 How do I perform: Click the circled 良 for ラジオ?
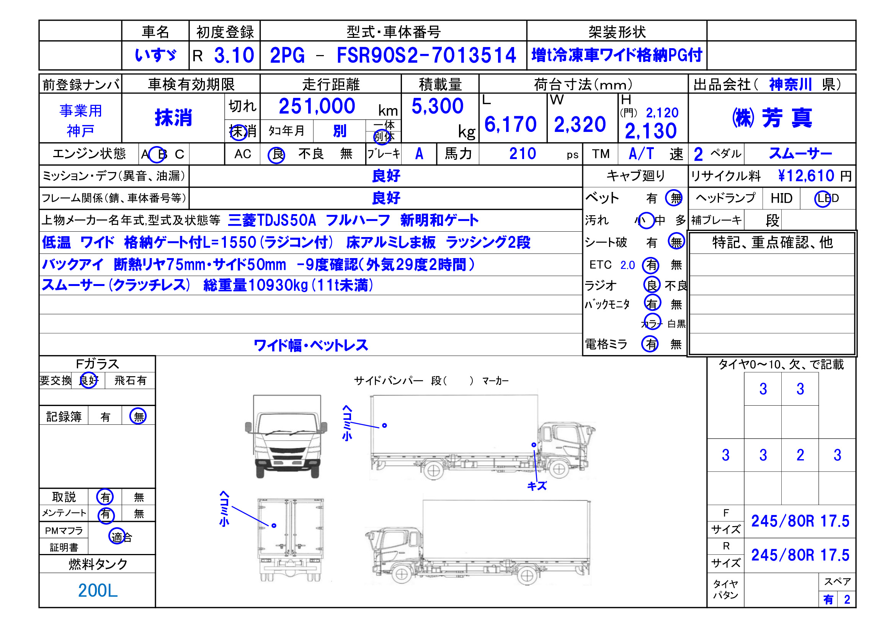pyautogui.click(x=652, y=285)
